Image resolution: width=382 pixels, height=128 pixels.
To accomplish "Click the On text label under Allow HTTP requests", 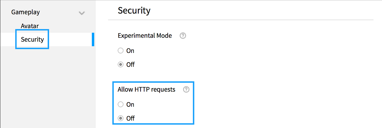I will [130, 104].
